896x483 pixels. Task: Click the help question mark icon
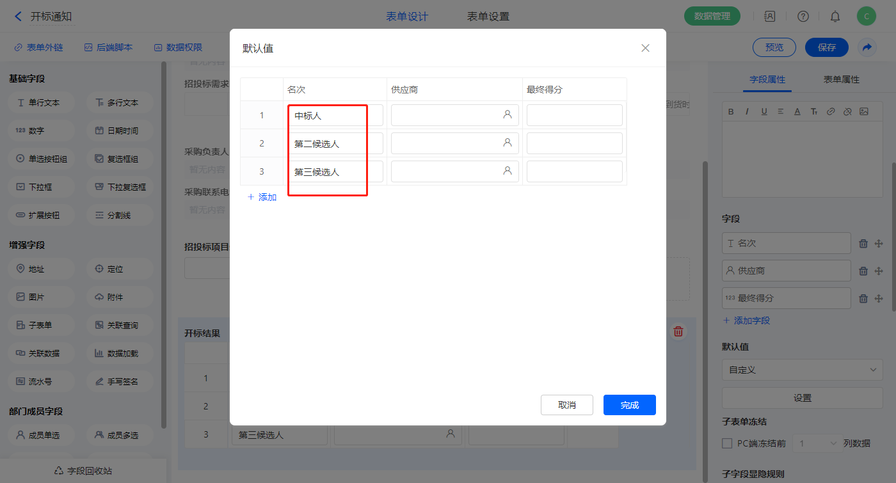(x=803, y=17)
